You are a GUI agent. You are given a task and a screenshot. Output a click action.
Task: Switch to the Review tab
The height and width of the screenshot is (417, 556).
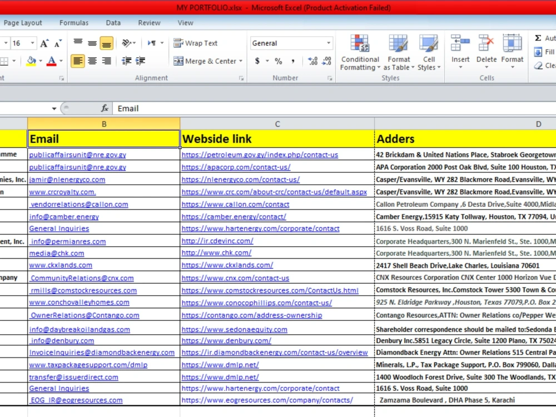149,23
